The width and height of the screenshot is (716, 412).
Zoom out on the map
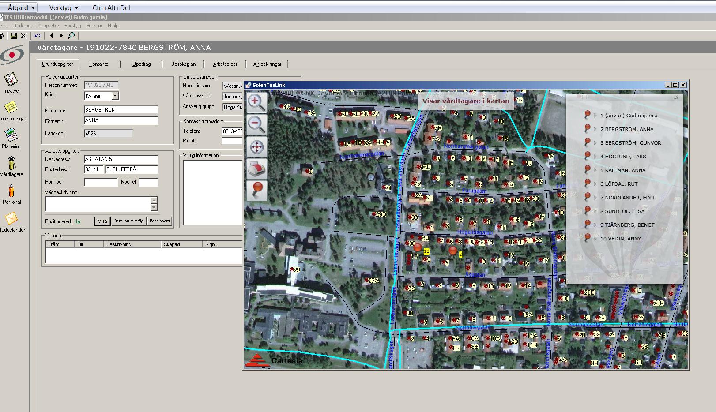click(256, 124)
